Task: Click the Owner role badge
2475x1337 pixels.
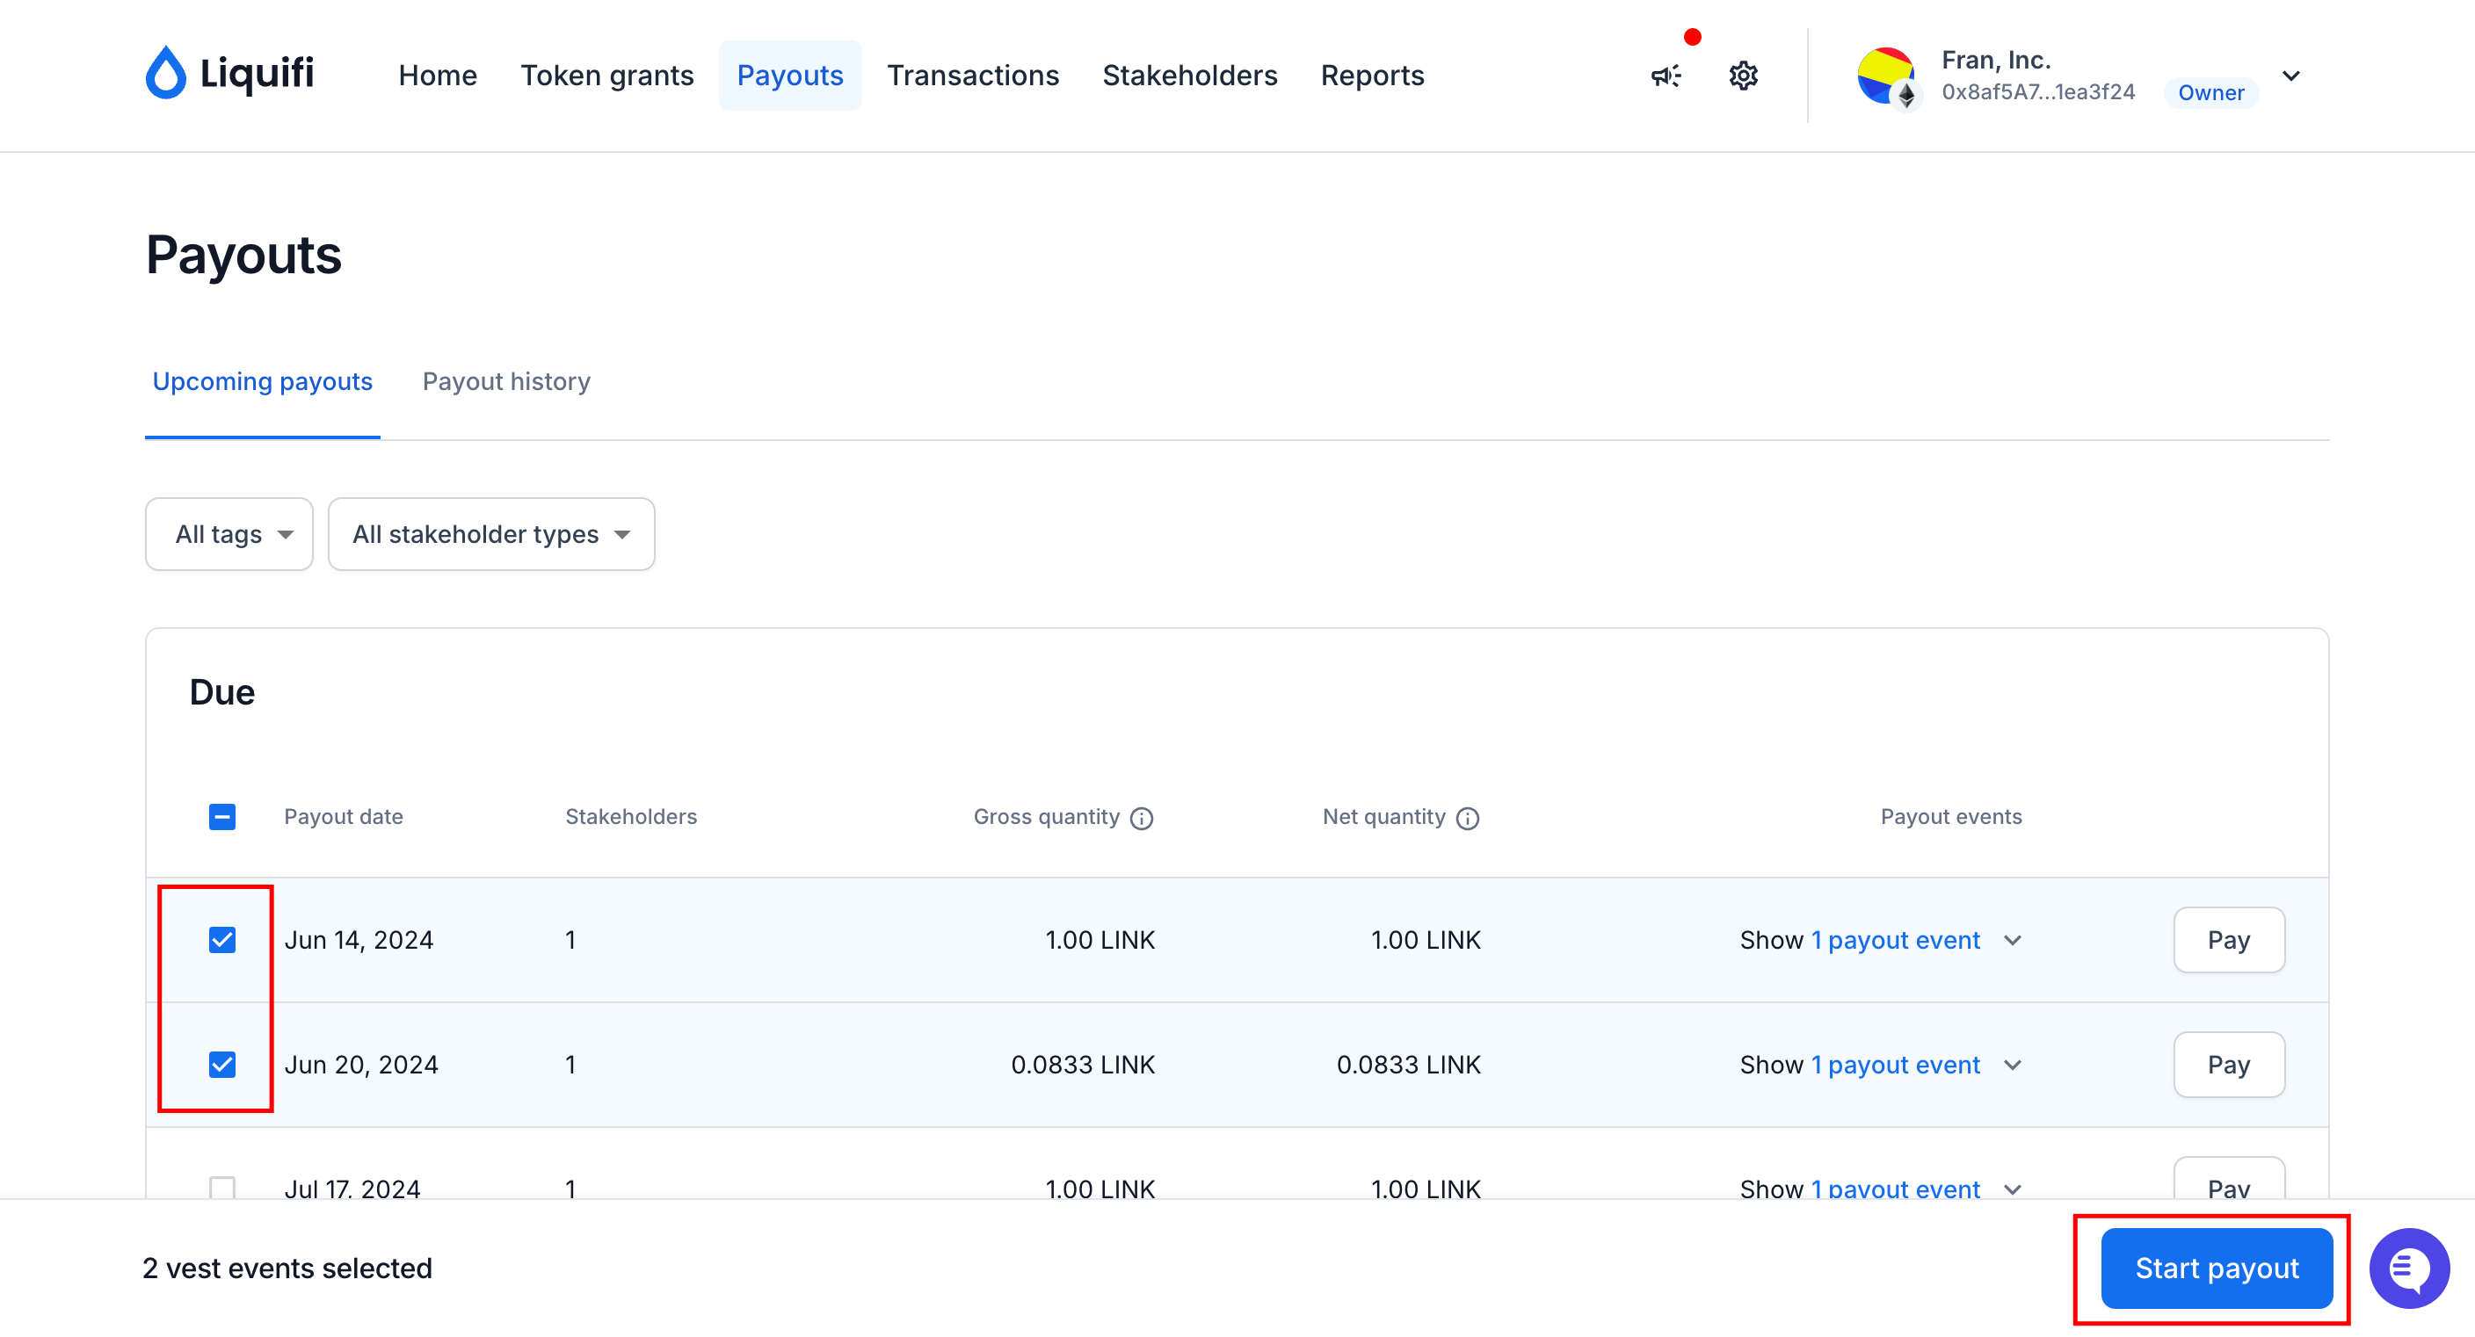Action: [x=2210, y=92]
